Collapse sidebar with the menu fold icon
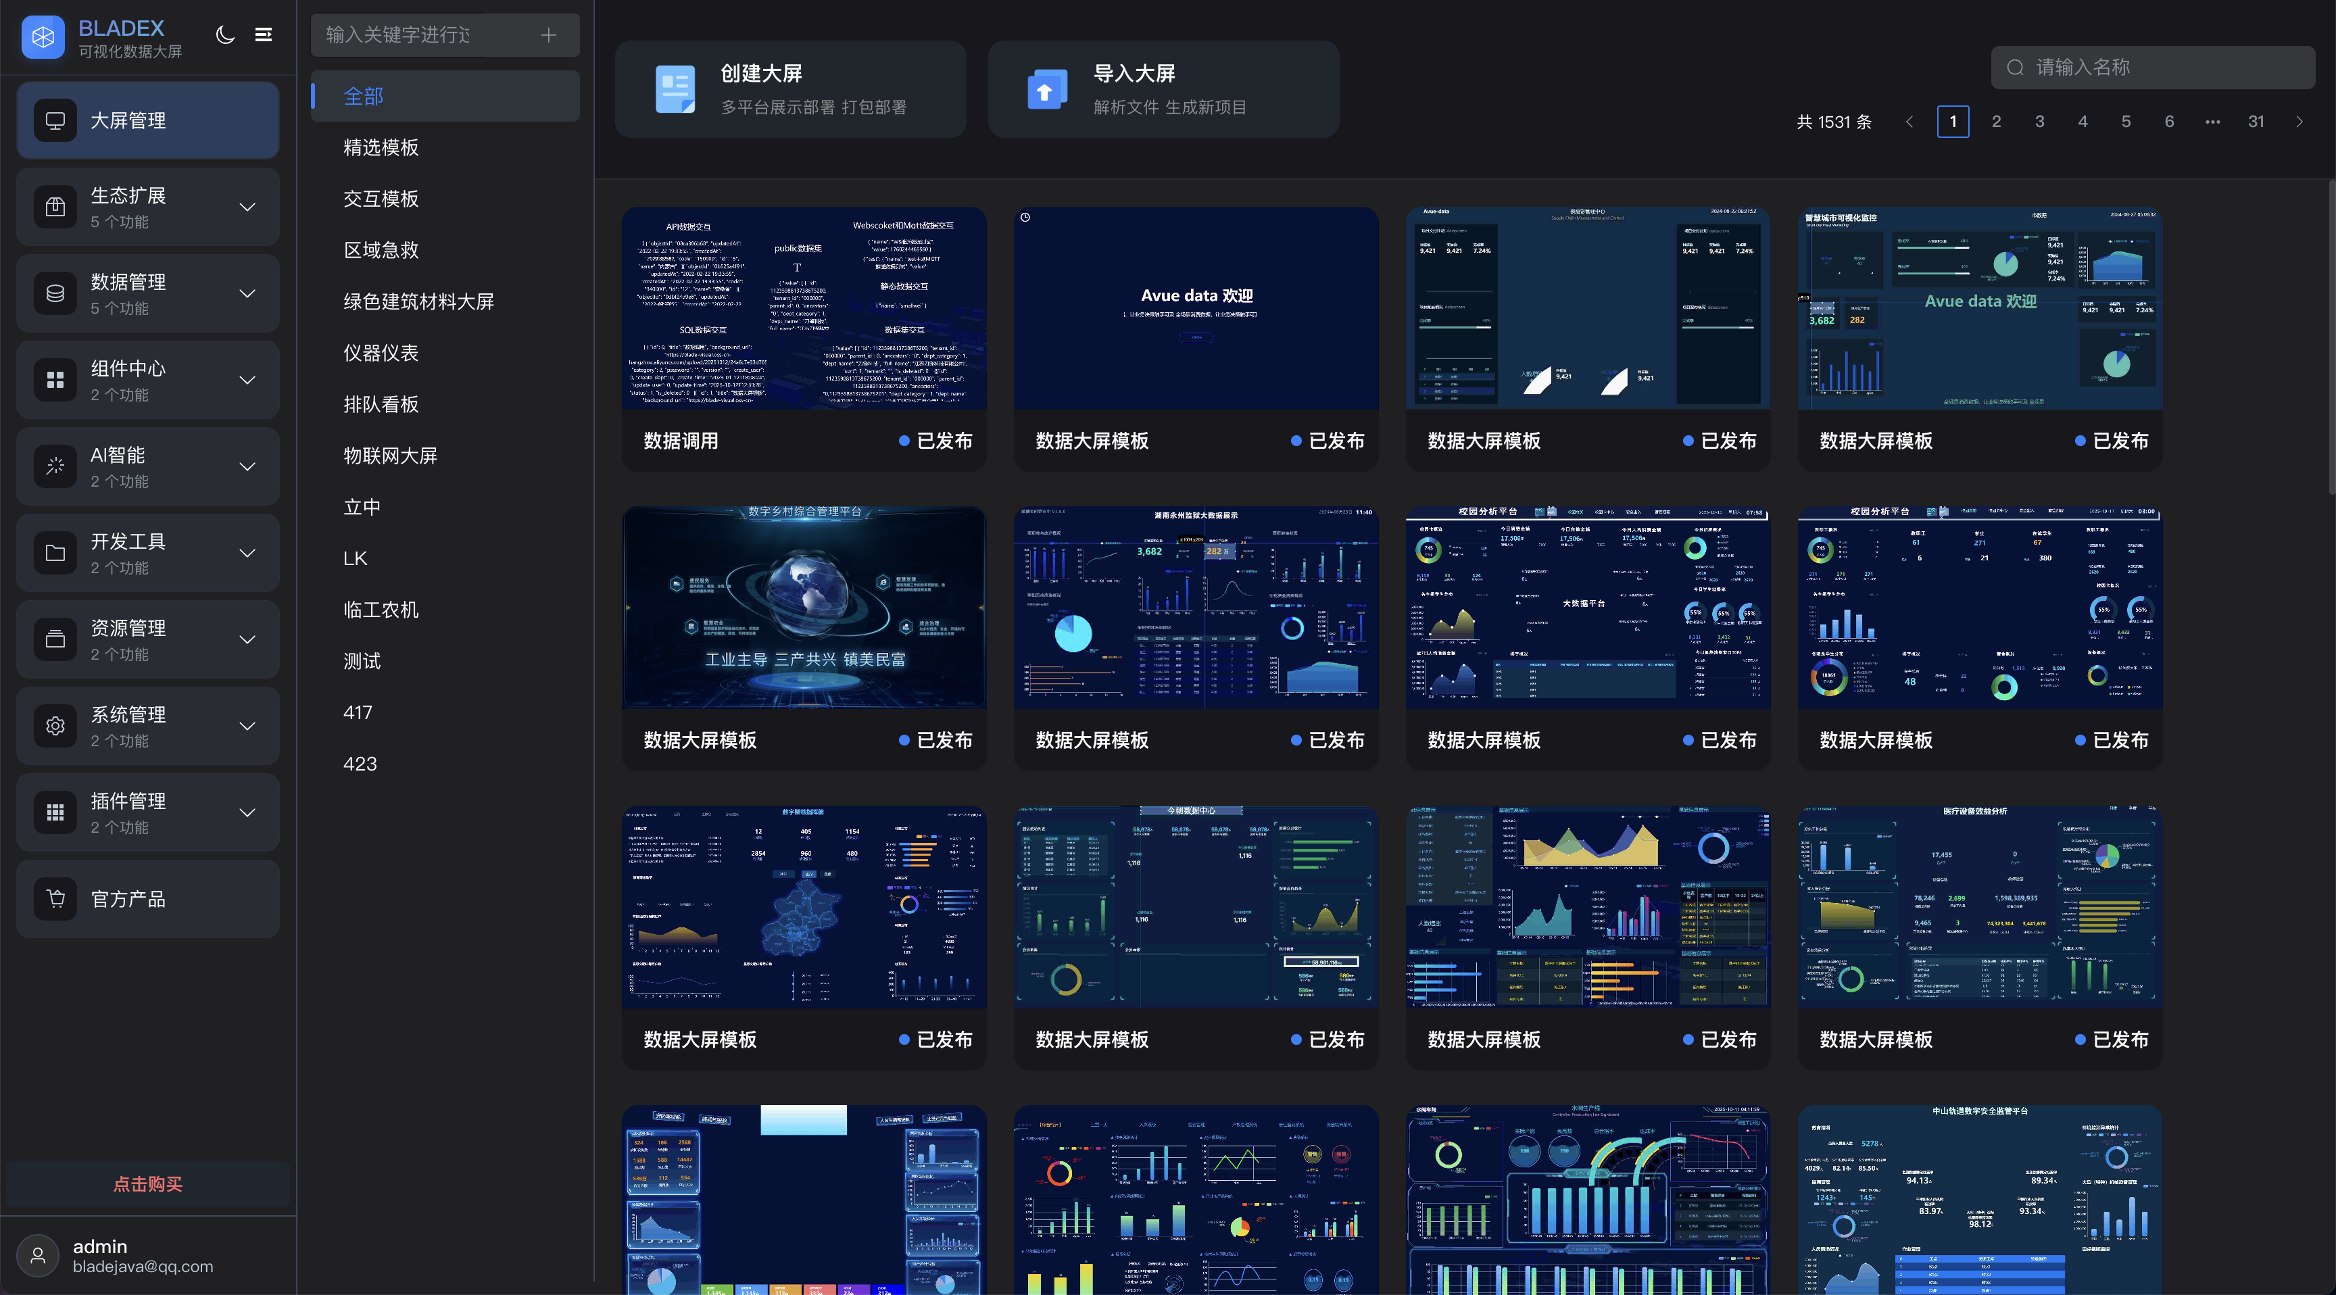The width and height of the screenshot is (2336, 1295). [263, 34]
